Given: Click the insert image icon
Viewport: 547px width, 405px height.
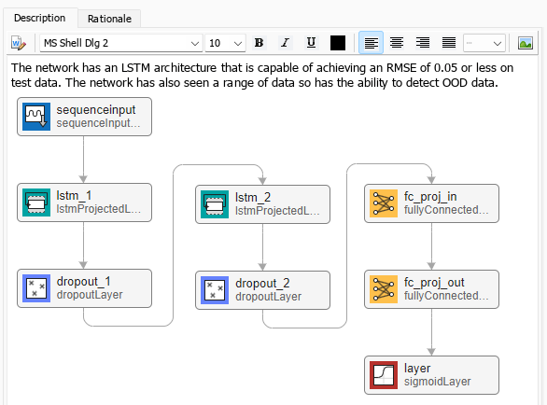Looking at the screenshot, I should [525, 43].
